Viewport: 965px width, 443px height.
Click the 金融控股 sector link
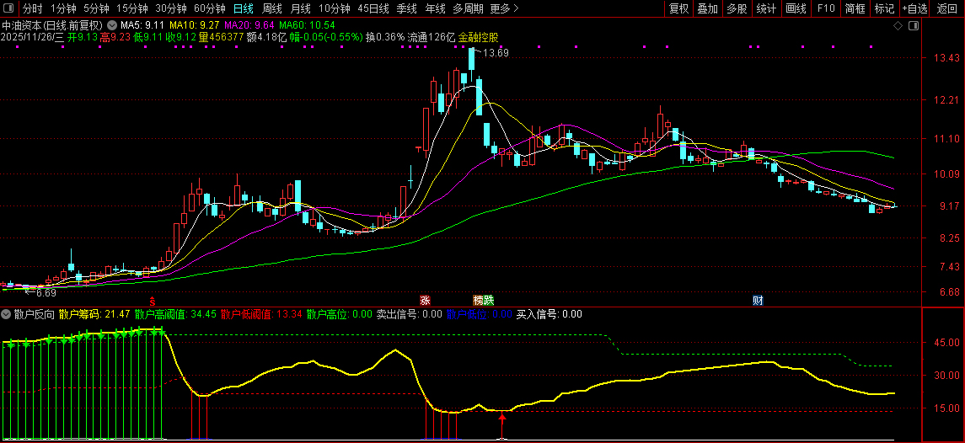click(x=478, y=37)
